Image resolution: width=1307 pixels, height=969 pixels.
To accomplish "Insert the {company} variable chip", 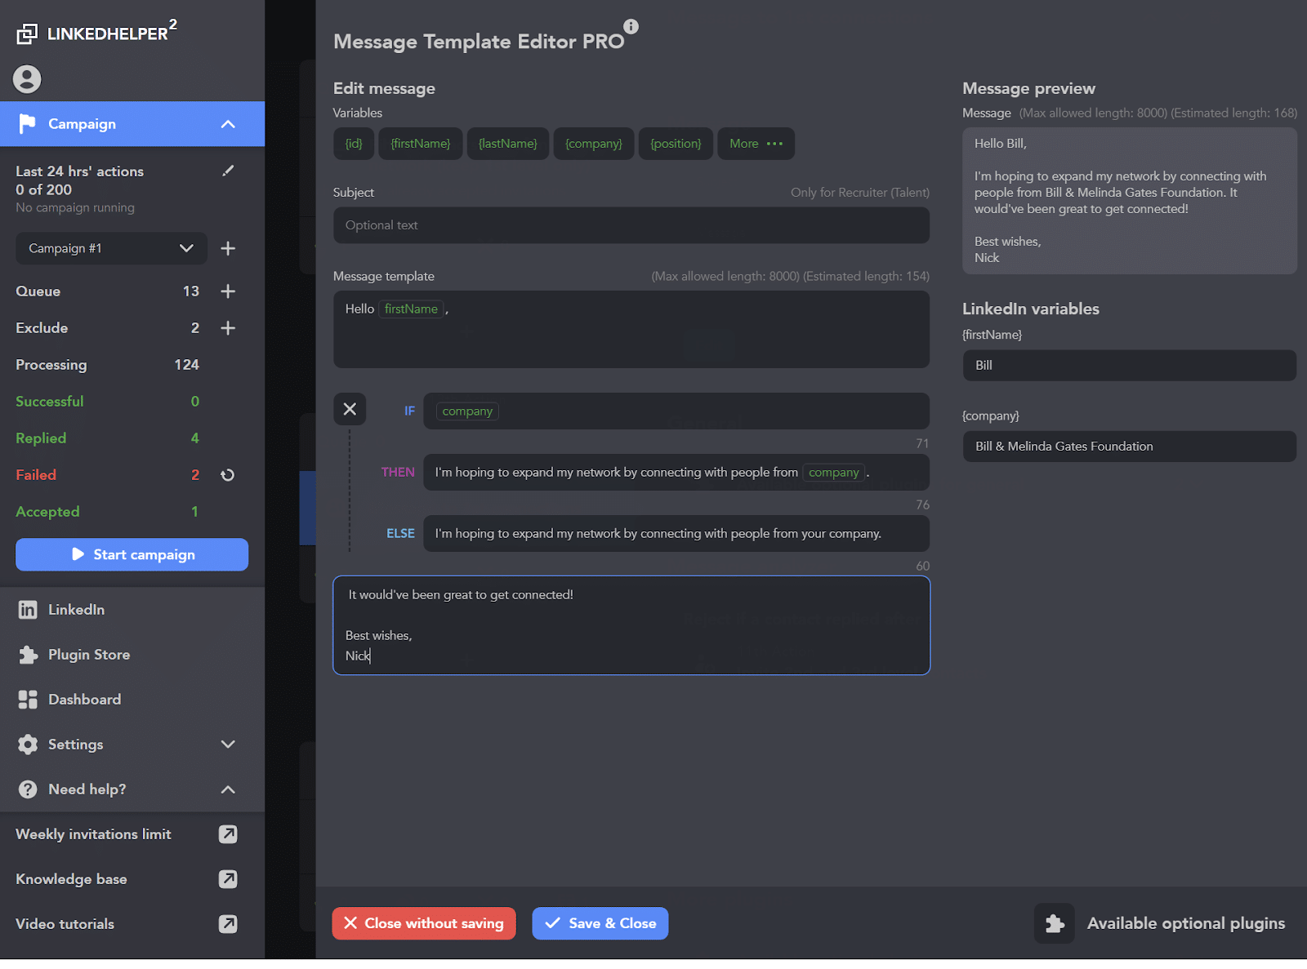I will click(x=594, y=143).
